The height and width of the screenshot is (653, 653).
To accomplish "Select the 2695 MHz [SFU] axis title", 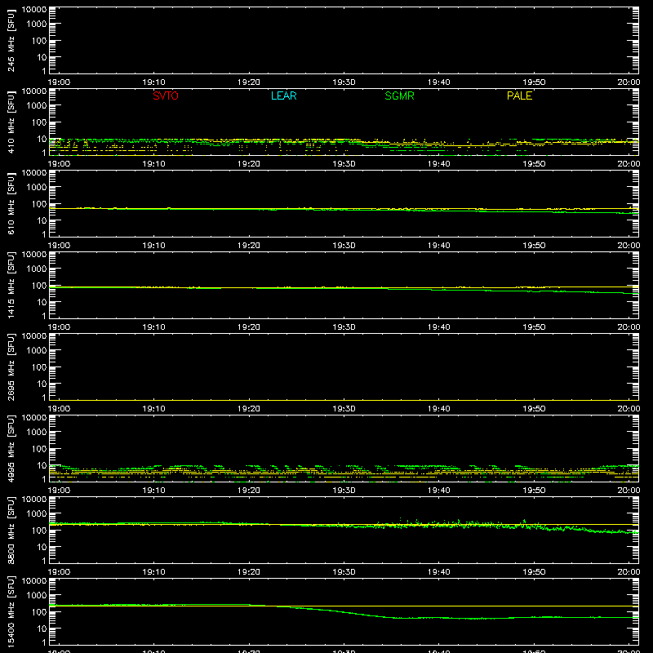I will point(11,366).
